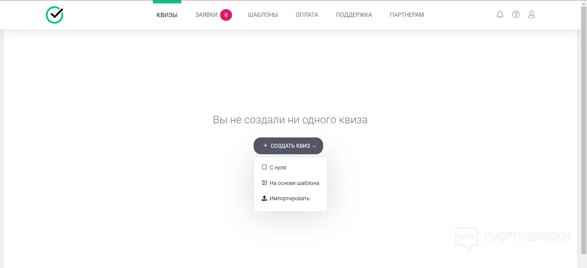
Task: Select На основе шаблона option
Action: click(290, 183)
